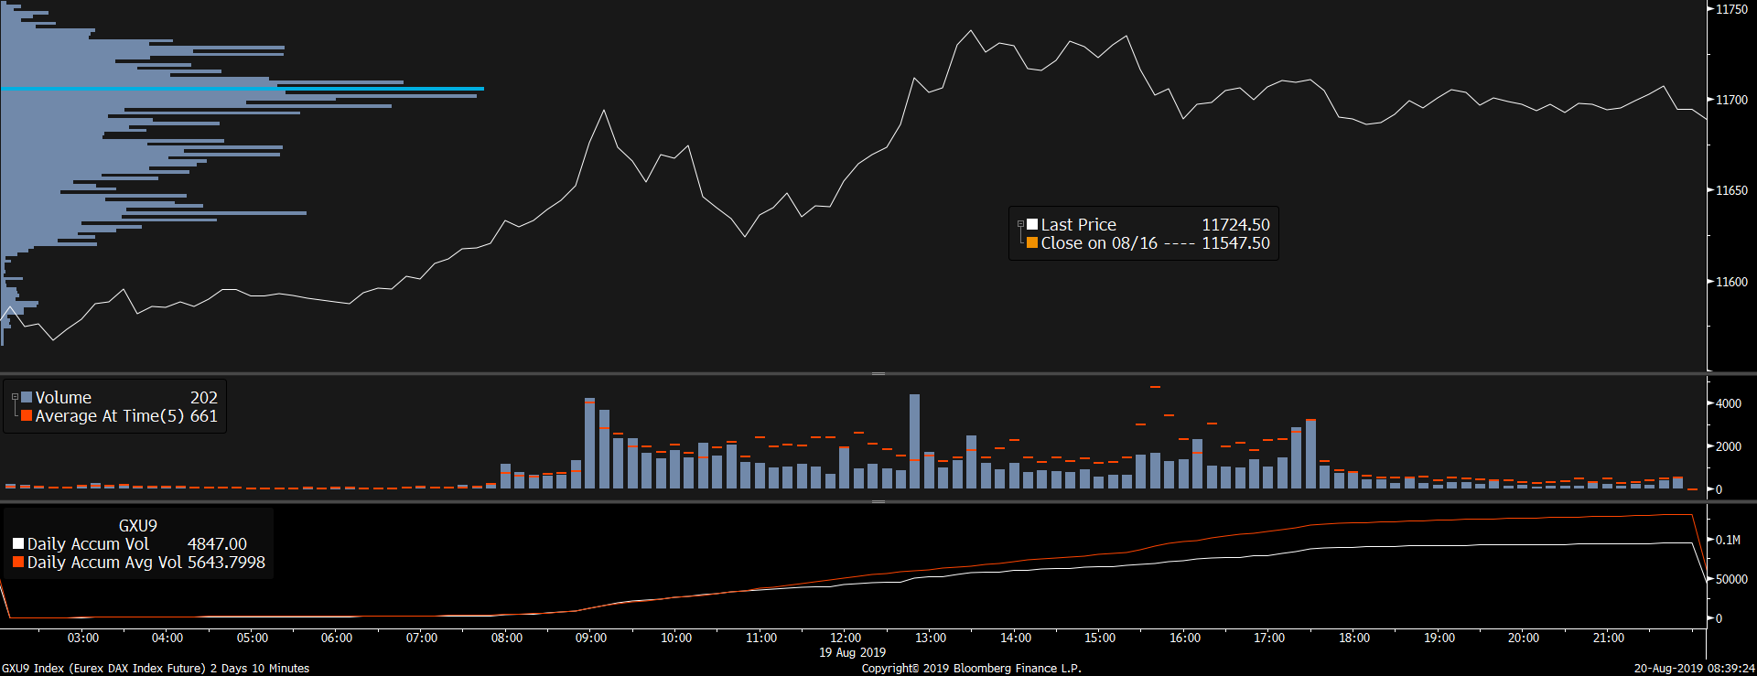Click the orange Close on 08/16 swatch
The width and height of the screenshot is (1757, 676).
click(1032, 243)
